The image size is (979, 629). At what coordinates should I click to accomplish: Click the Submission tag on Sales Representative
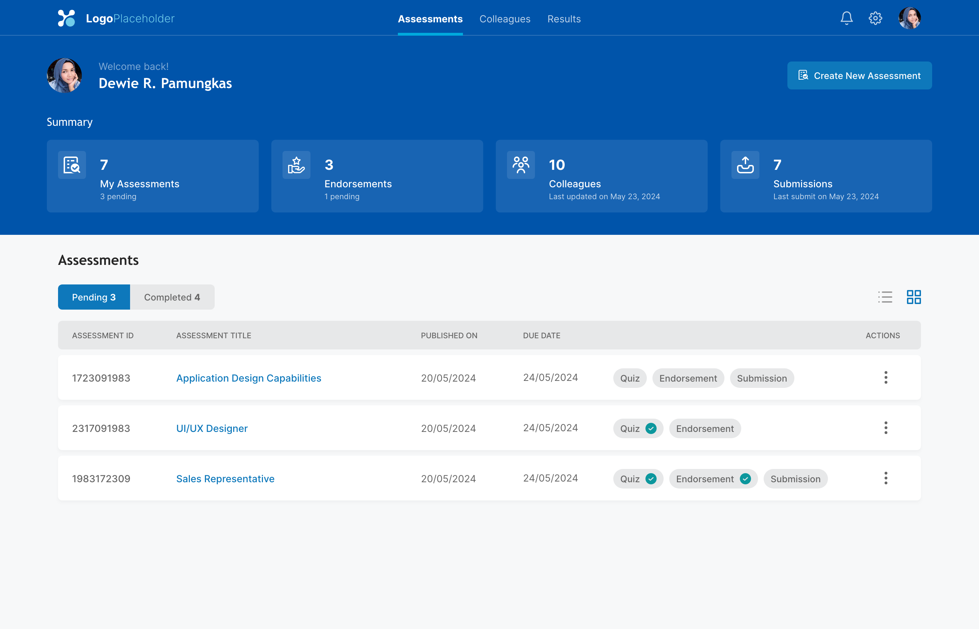[x=795, y=479]
